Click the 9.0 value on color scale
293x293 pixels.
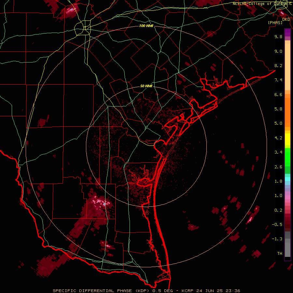[278, 51]
